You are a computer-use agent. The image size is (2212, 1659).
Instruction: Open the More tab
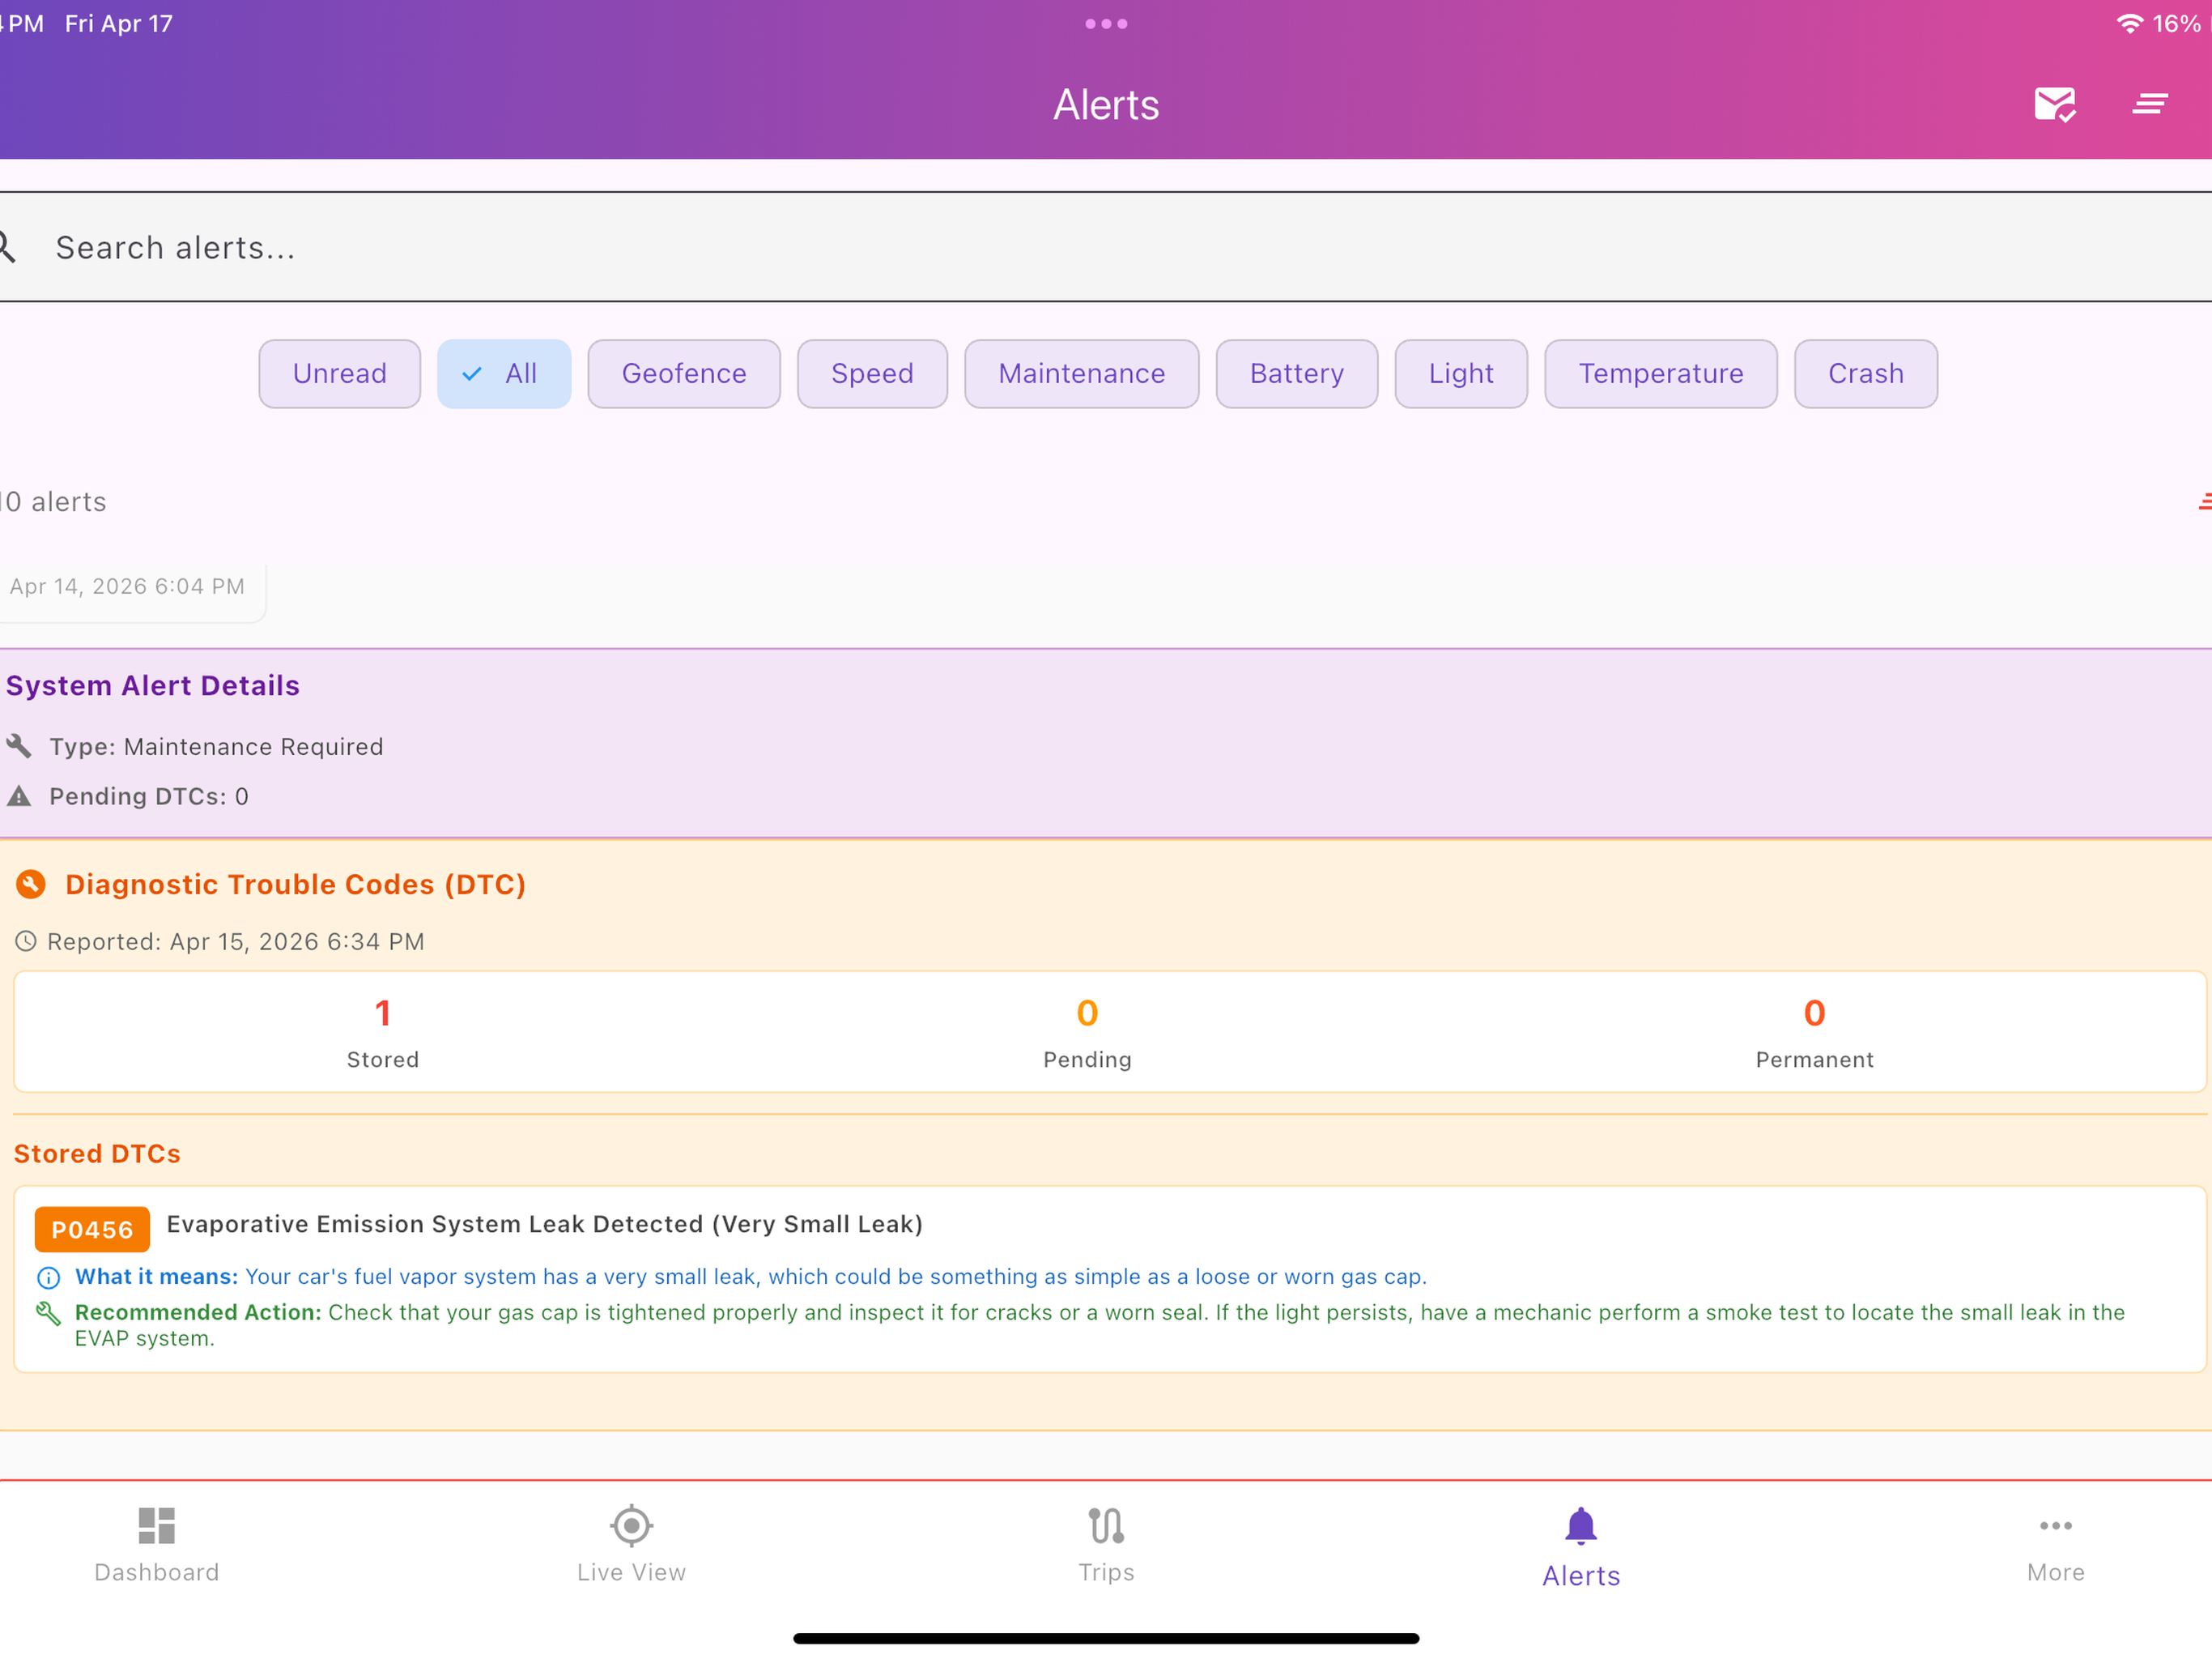(x=2055, y=1546)
